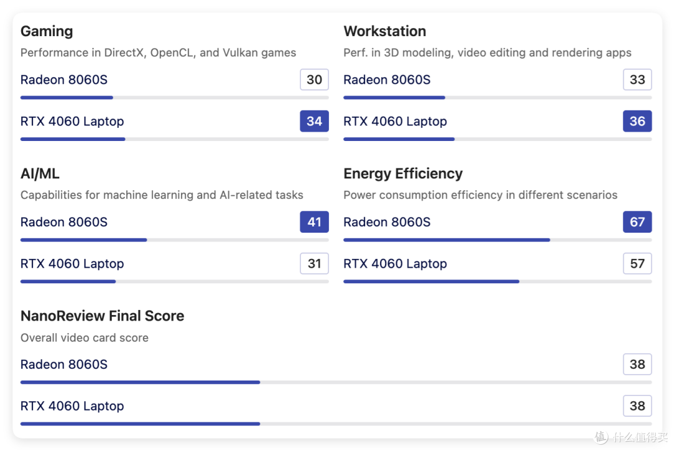Screen dimensions: 674x451
Task: Select the Workstation score badge 36
Action: pyautogui.click(x=637, y=121)
